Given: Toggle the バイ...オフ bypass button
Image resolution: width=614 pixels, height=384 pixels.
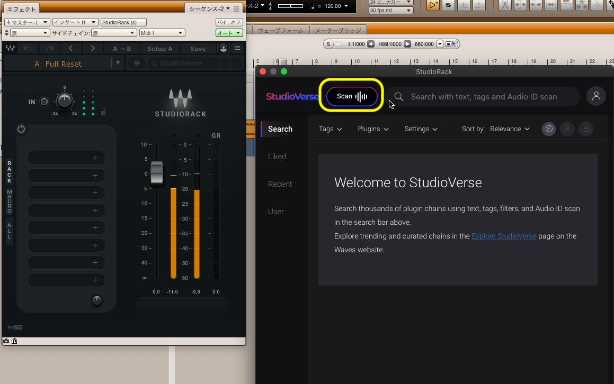Looking at the screenshot, I should (x=229, y=22).
